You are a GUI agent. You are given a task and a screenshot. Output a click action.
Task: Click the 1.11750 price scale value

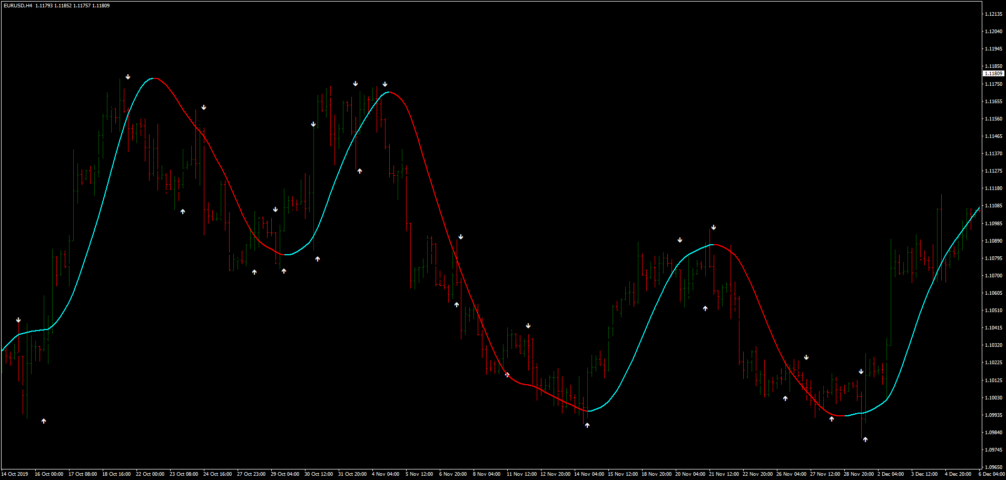click(993, 84)
